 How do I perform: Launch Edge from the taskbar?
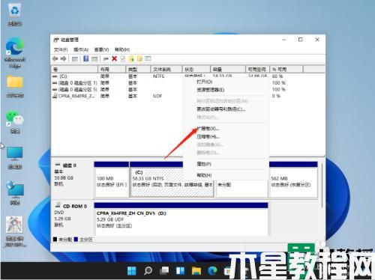coord(212,270)
